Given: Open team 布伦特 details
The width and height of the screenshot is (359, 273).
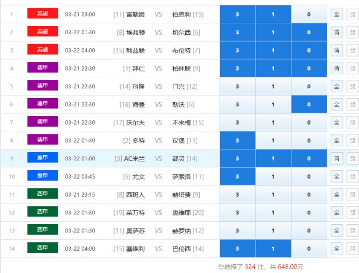Looking at the screenshot, I should click(x=182, y=50).
